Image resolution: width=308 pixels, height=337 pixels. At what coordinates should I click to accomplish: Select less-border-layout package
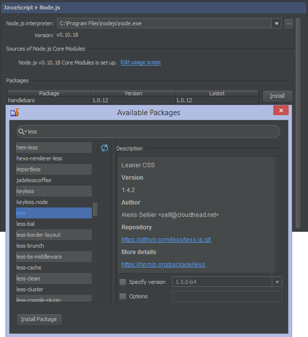click(x=54, y=235)
